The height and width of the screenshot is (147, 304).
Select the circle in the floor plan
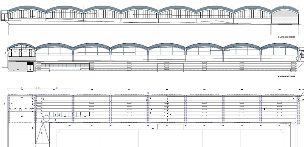point(46,118)
